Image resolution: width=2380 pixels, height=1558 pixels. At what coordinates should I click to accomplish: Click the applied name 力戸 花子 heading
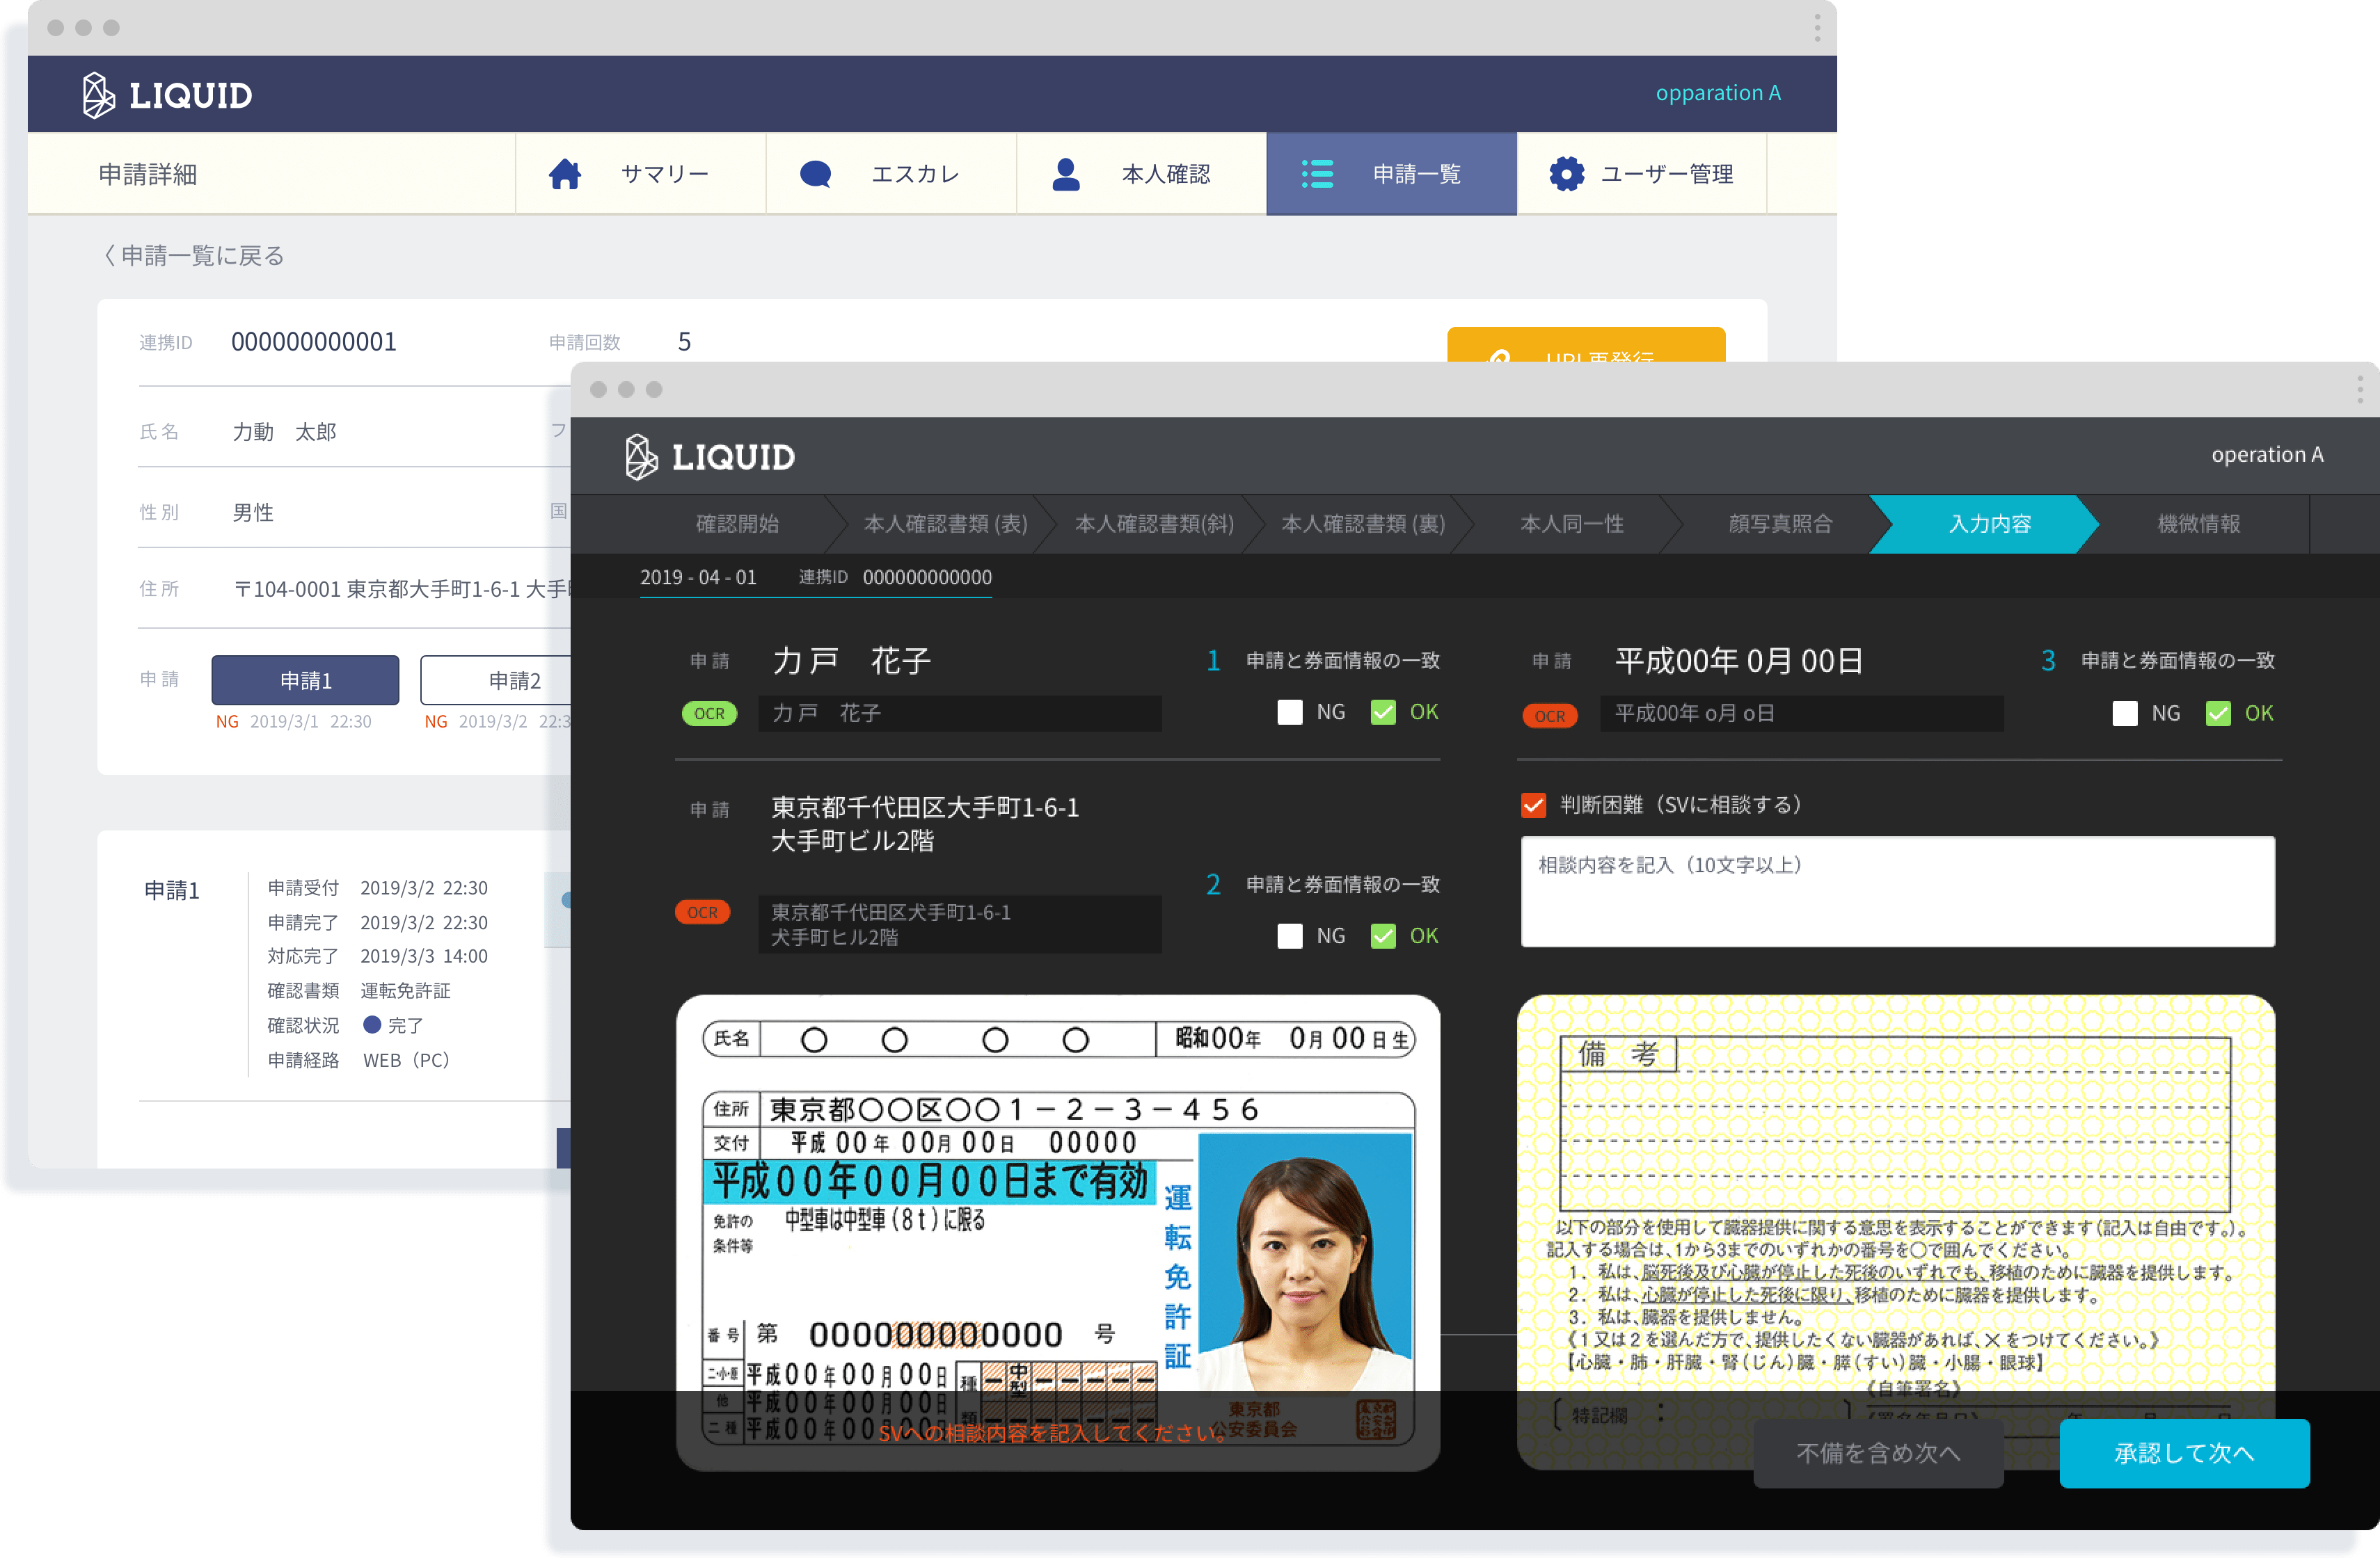tap(851, 661)
